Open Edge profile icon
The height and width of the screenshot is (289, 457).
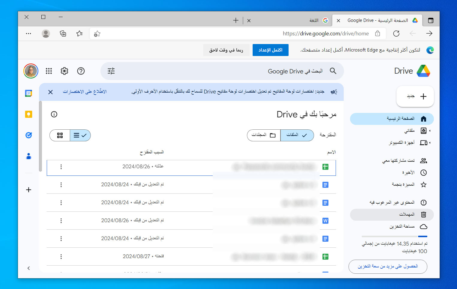tap(46, 34)
